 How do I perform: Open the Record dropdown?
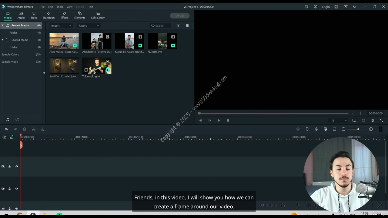point(88,26)
